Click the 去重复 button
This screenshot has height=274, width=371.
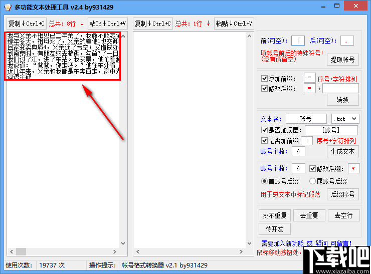click(x=309, y=215)
